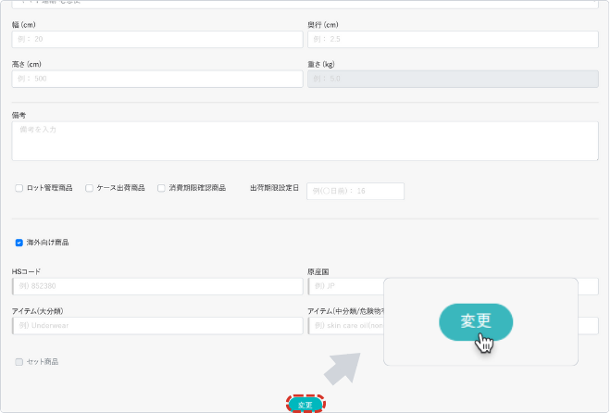Select the 重さ (kg) weight field
This screenshot has width=611, height=413.
pos(453,79)
